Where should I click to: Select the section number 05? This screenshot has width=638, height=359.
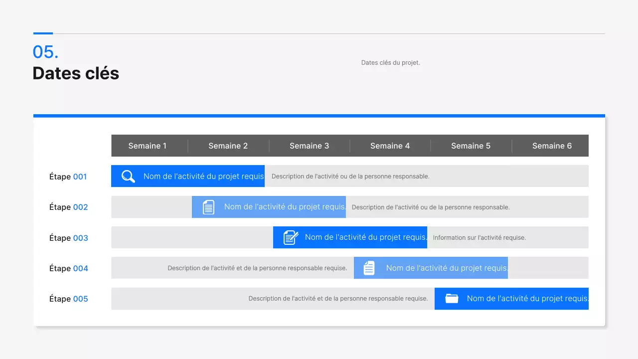pos(45,51)
